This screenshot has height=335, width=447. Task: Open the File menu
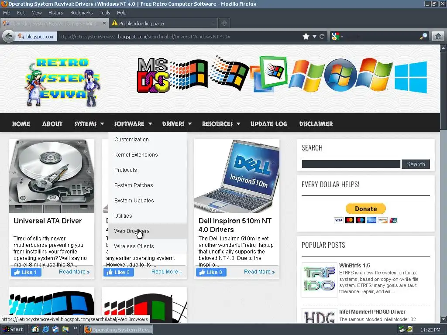tap(7, 13)
